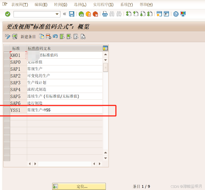This screenshot has height=190, width=205.
Task: Click the Find Next binoculars icon
Action: coord(119,14)
